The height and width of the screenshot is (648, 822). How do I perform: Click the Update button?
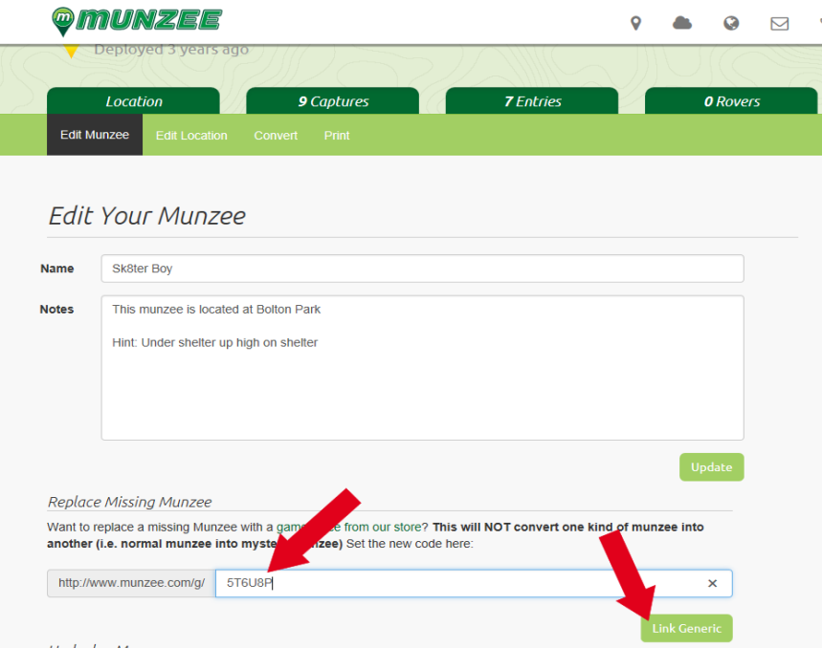[x=711, y=467]
